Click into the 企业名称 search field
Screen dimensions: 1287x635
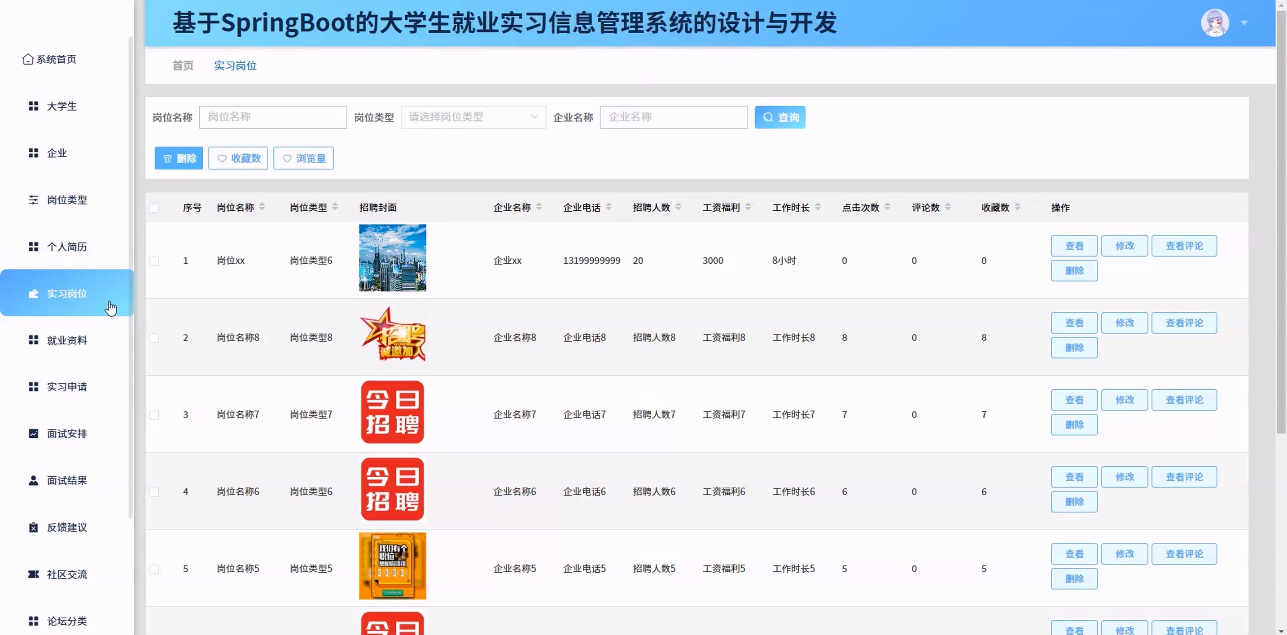673,117
